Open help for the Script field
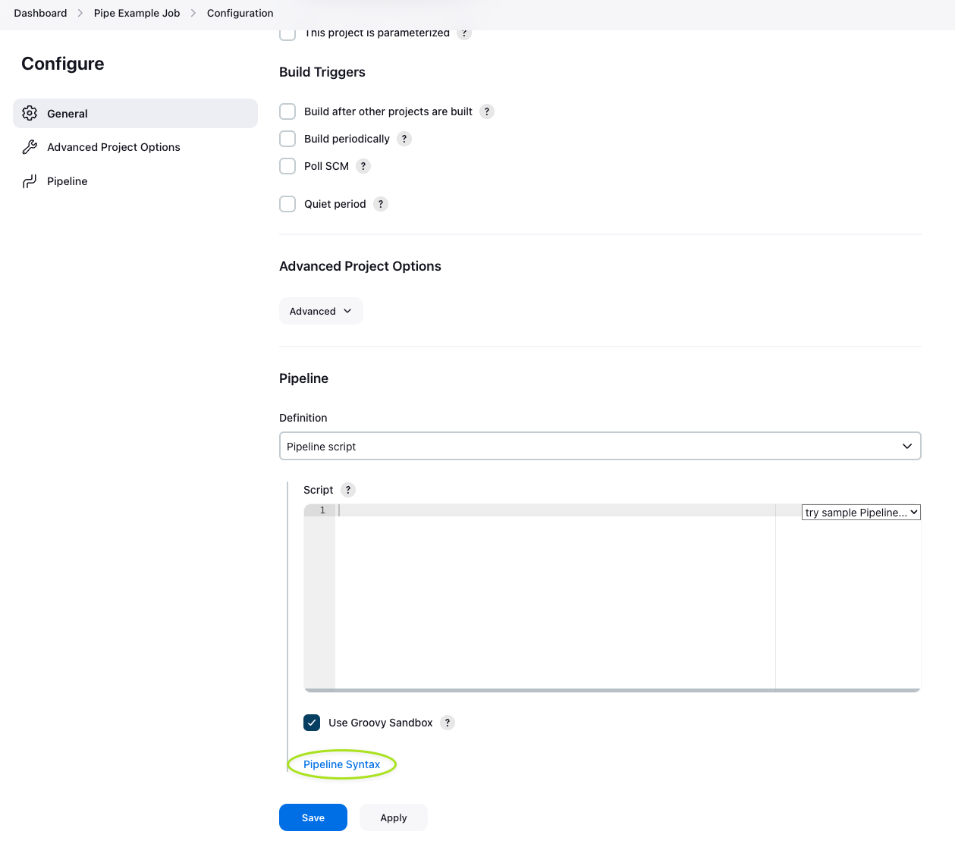This screenshot has width=955, height=847. coord(348,489)
